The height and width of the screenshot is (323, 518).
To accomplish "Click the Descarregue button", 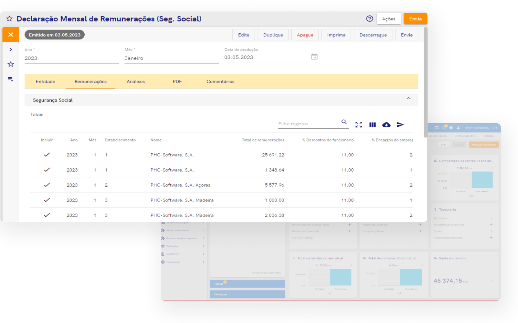I will pyautogui.click(x=373, y=35).
